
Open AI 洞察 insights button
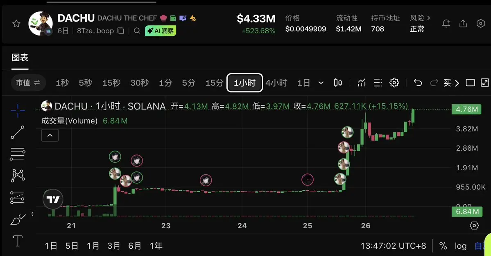[161, 31]
